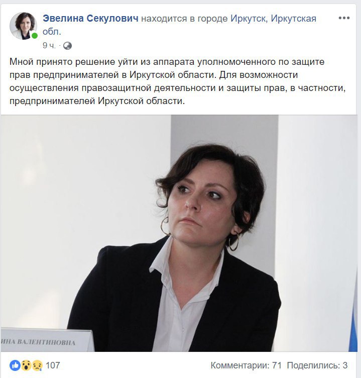Click the post text about leaving the аппарат
The height and width of the screenshot is (378, 361).
pos(178,81)
